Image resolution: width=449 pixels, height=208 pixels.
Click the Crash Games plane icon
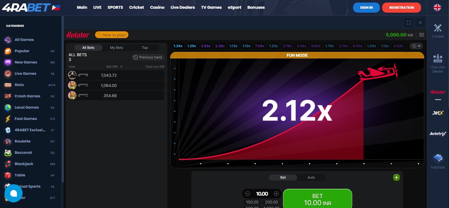click(x=8, y=96)
